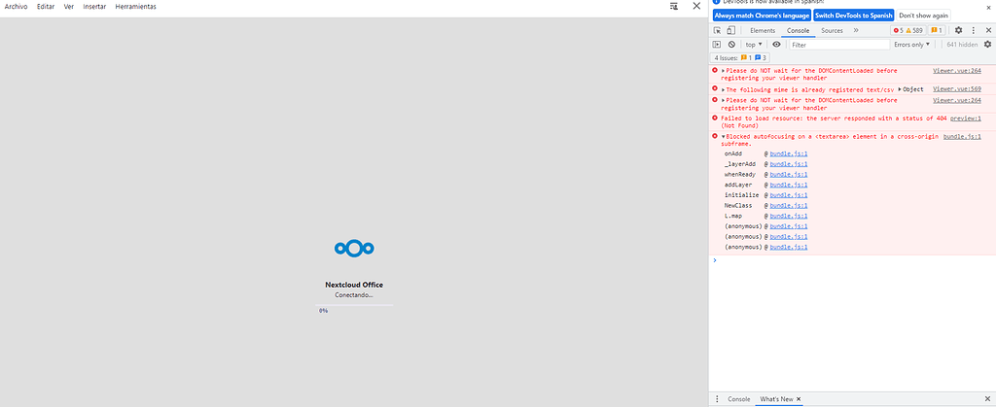Click the loading progress bar at 0%

pyautogui.click(x=354, y=306)
